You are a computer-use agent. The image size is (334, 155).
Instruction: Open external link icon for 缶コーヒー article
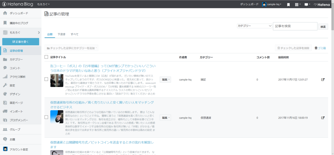(x=323, y=79)
